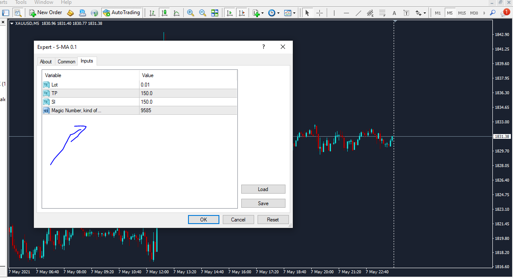Open the arrows objects dropdown
This screenshot has height=278, width=513.
click(x=420, y=13)
